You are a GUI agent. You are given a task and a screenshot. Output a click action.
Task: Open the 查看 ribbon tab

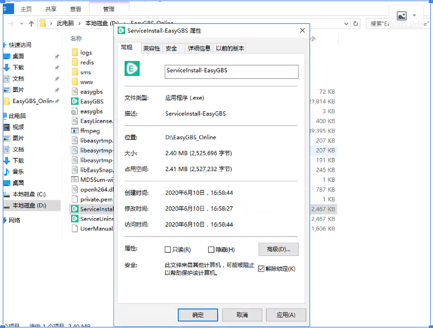click(x=75, y=9)
